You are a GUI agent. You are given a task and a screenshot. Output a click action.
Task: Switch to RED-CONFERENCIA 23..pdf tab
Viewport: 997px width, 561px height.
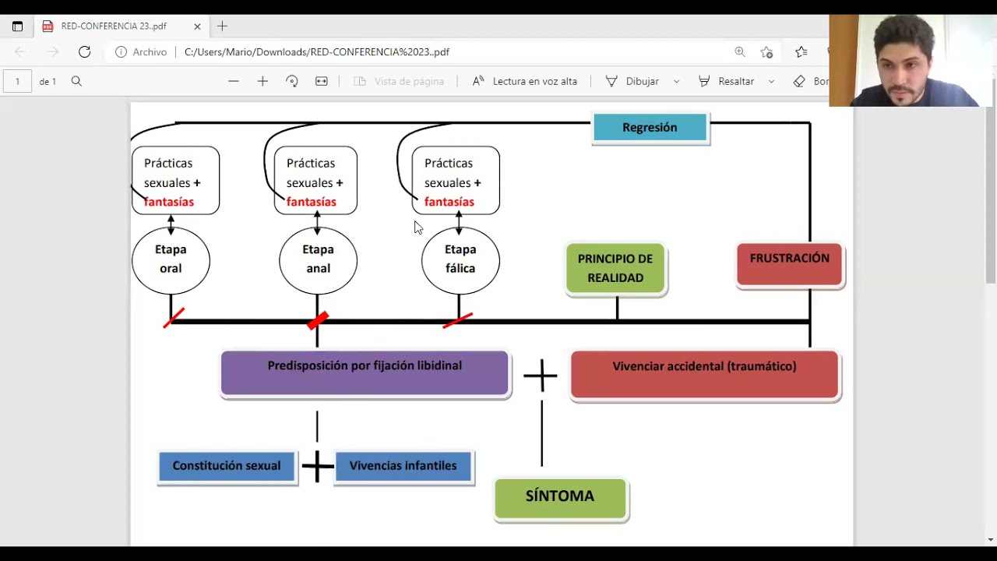click(121, 26)
